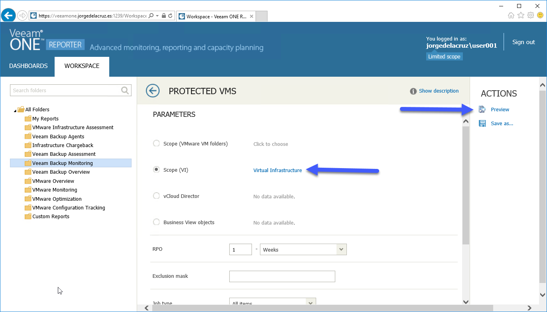The width and height of the screenshot is (547, 312).
Task: Click the parameters panel vertical scrollbar
Action: tap(466, 186)
